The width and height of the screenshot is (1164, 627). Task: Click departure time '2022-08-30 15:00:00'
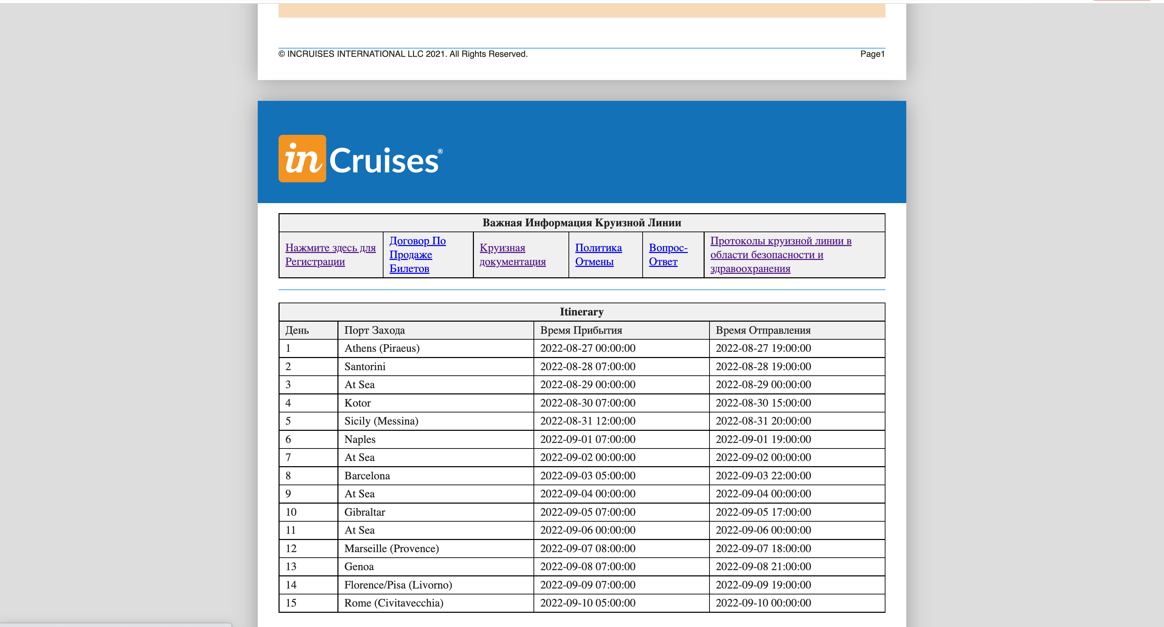pyautogui.click(x=763, y=403)
